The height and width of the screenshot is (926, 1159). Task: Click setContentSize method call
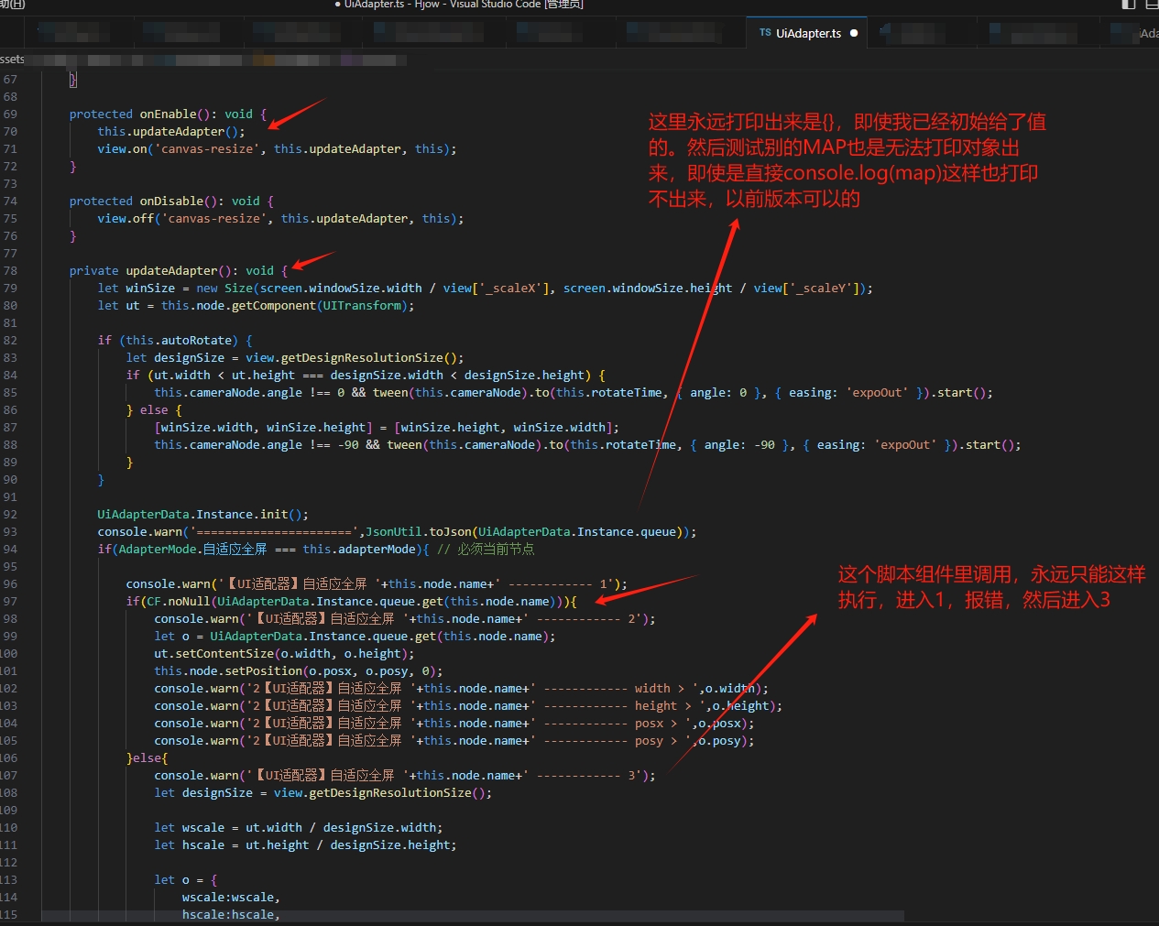[x=224, y=654]
